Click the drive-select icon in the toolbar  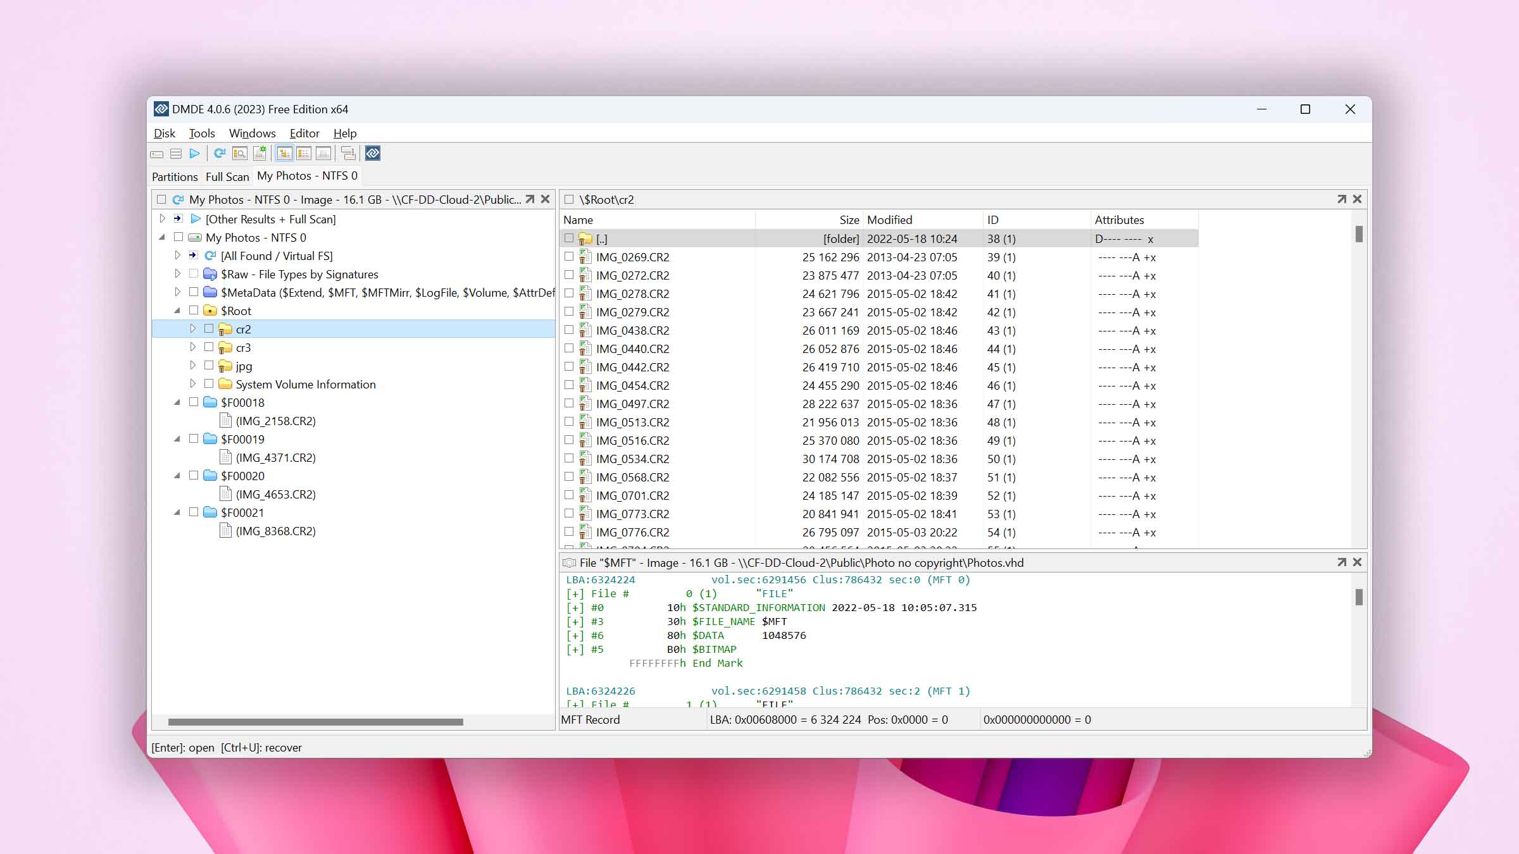pos(157,154)
